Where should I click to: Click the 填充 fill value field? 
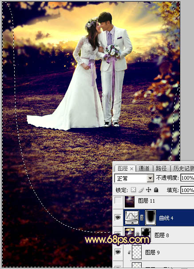click(x=187, y=190)
